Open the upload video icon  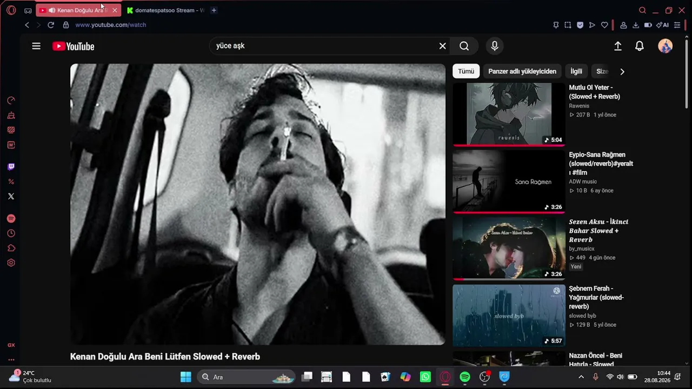click(618, 46)
